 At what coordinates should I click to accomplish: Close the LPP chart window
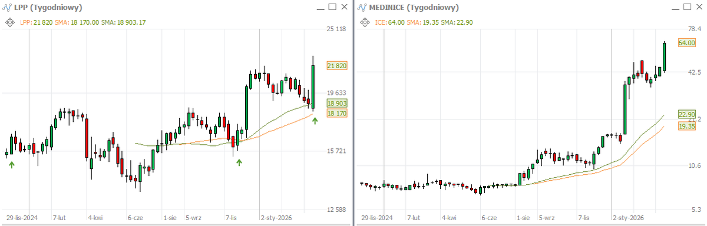pos(345,7)
